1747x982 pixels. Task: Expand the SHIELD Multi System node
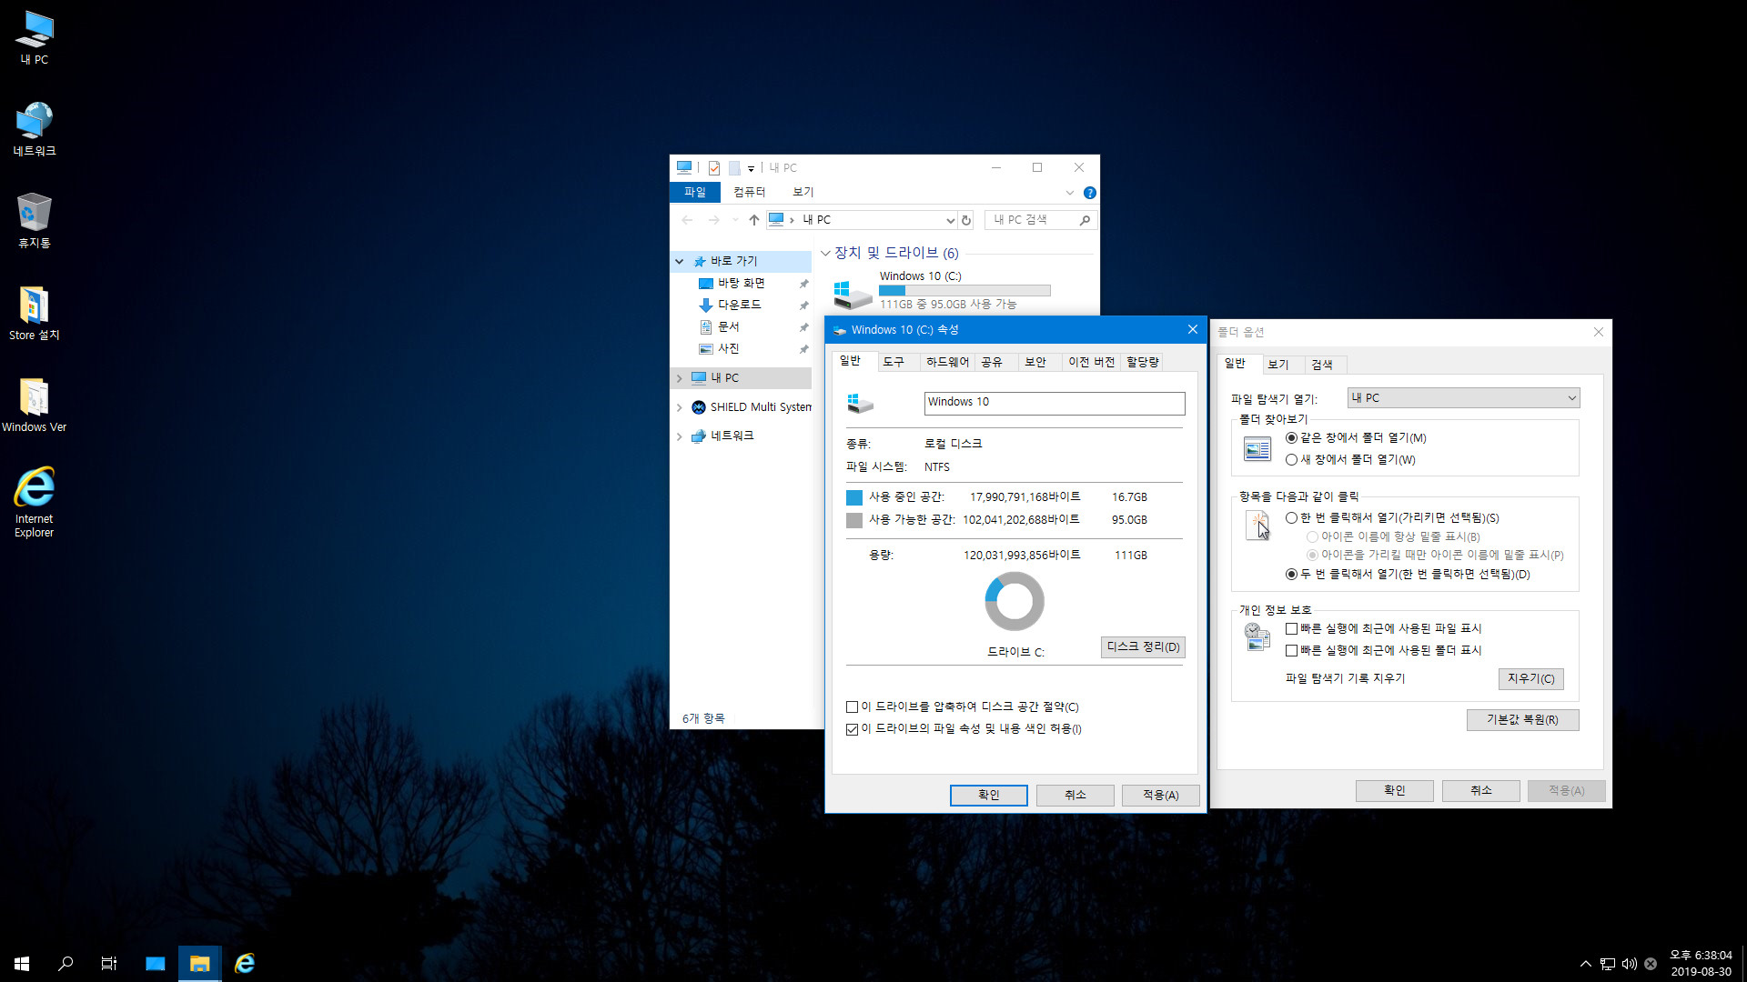tap(679, 408)
